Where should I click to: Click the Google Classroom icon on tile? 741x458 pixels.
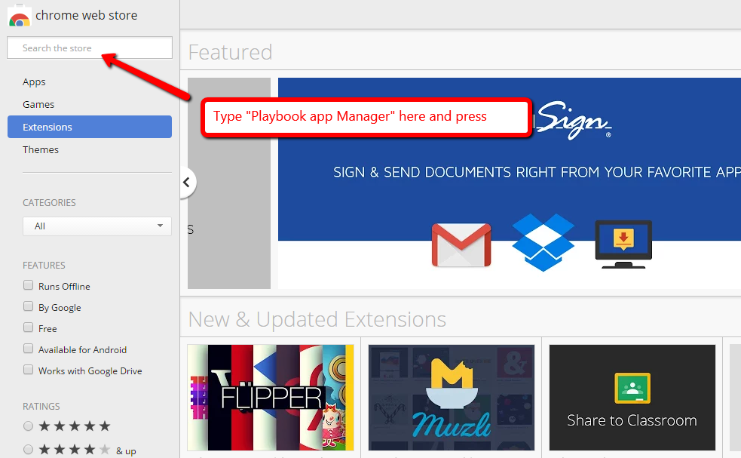(632, 388)
